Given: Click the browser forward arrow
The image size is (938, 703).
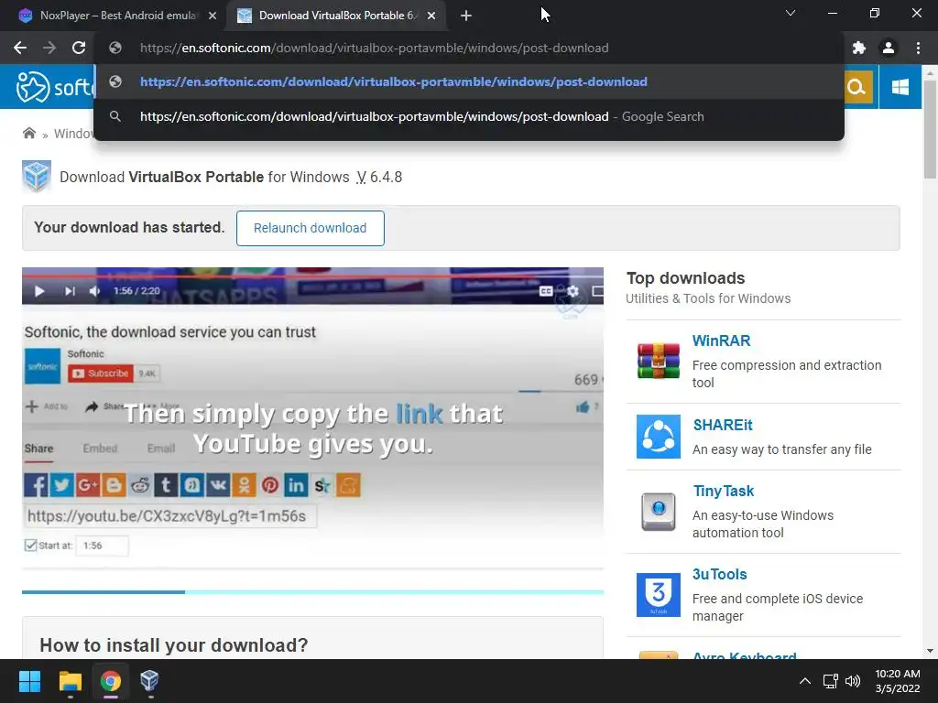Looking at the screenshot, I should (49, 48).
